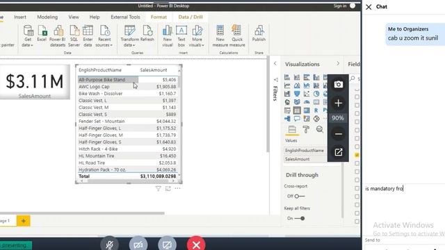The width and height of the screenshot is (445, 250).
Task: Click the Excel data source icon
Action: (x=42, y=33)
